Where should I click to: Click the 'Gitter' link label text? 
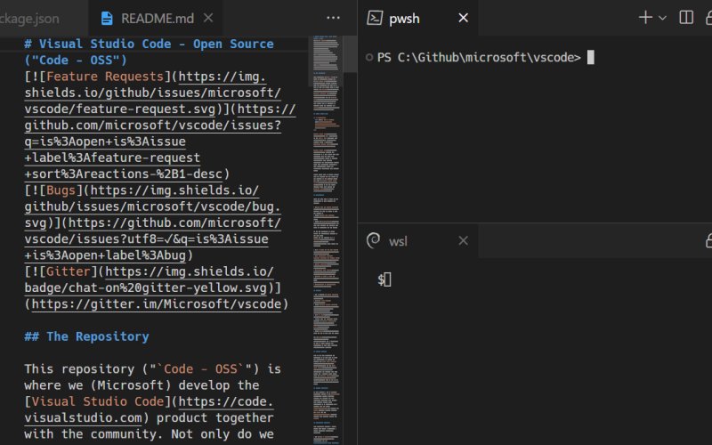click(69, 271)
